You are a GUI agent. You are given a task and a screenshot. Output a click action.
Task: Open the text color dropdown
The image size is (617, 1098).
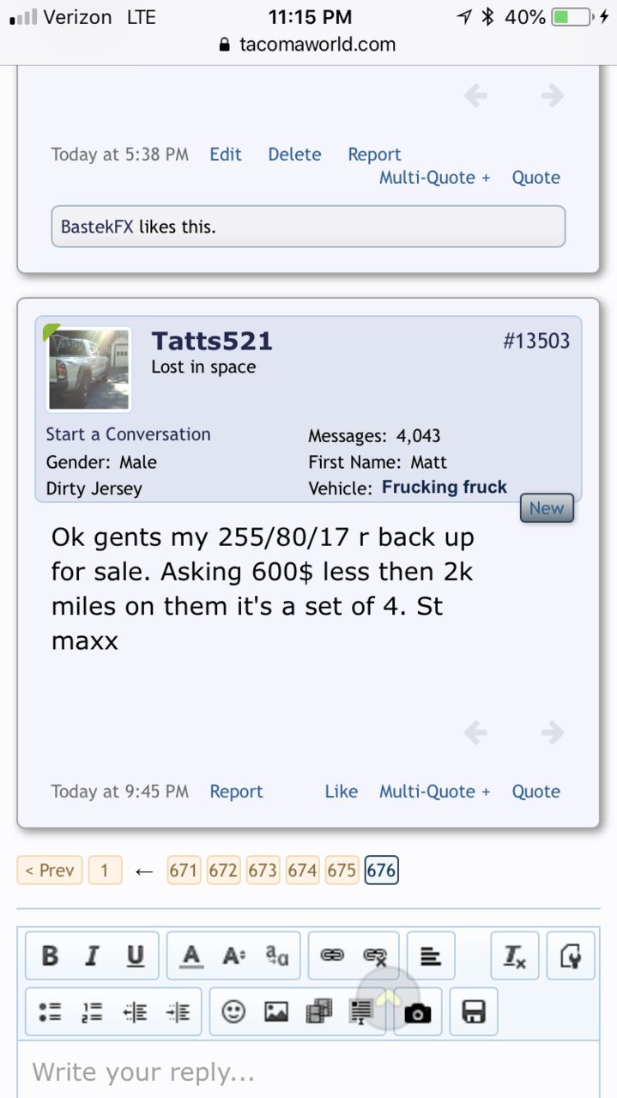tap(191, 955)
